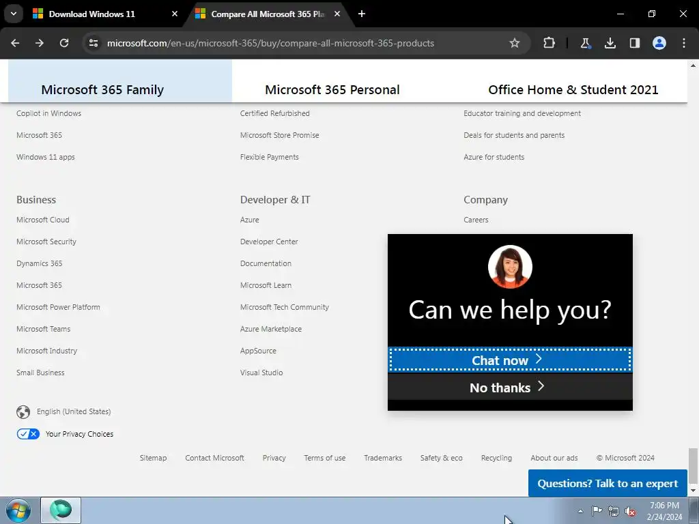Screen dimensions: 699x524
Task: Open Visual Studio link
Action: (x=261, y=373)
